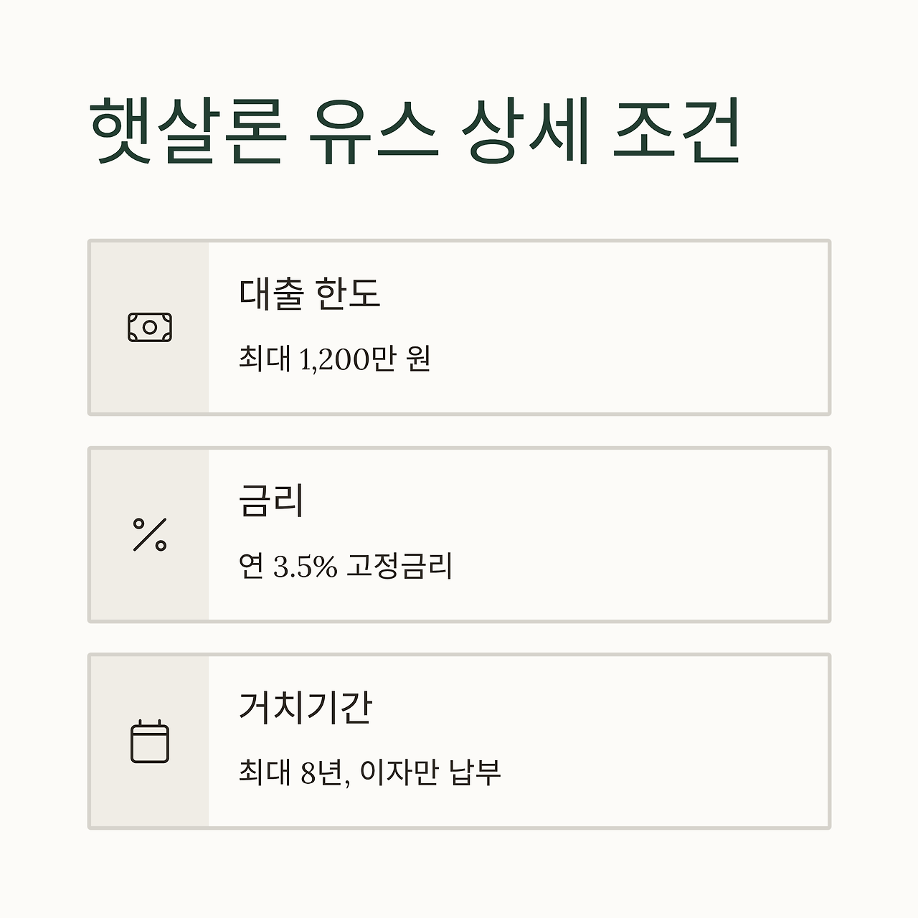
Task: Click the word 햇살론 in the title
Action: 189,132
